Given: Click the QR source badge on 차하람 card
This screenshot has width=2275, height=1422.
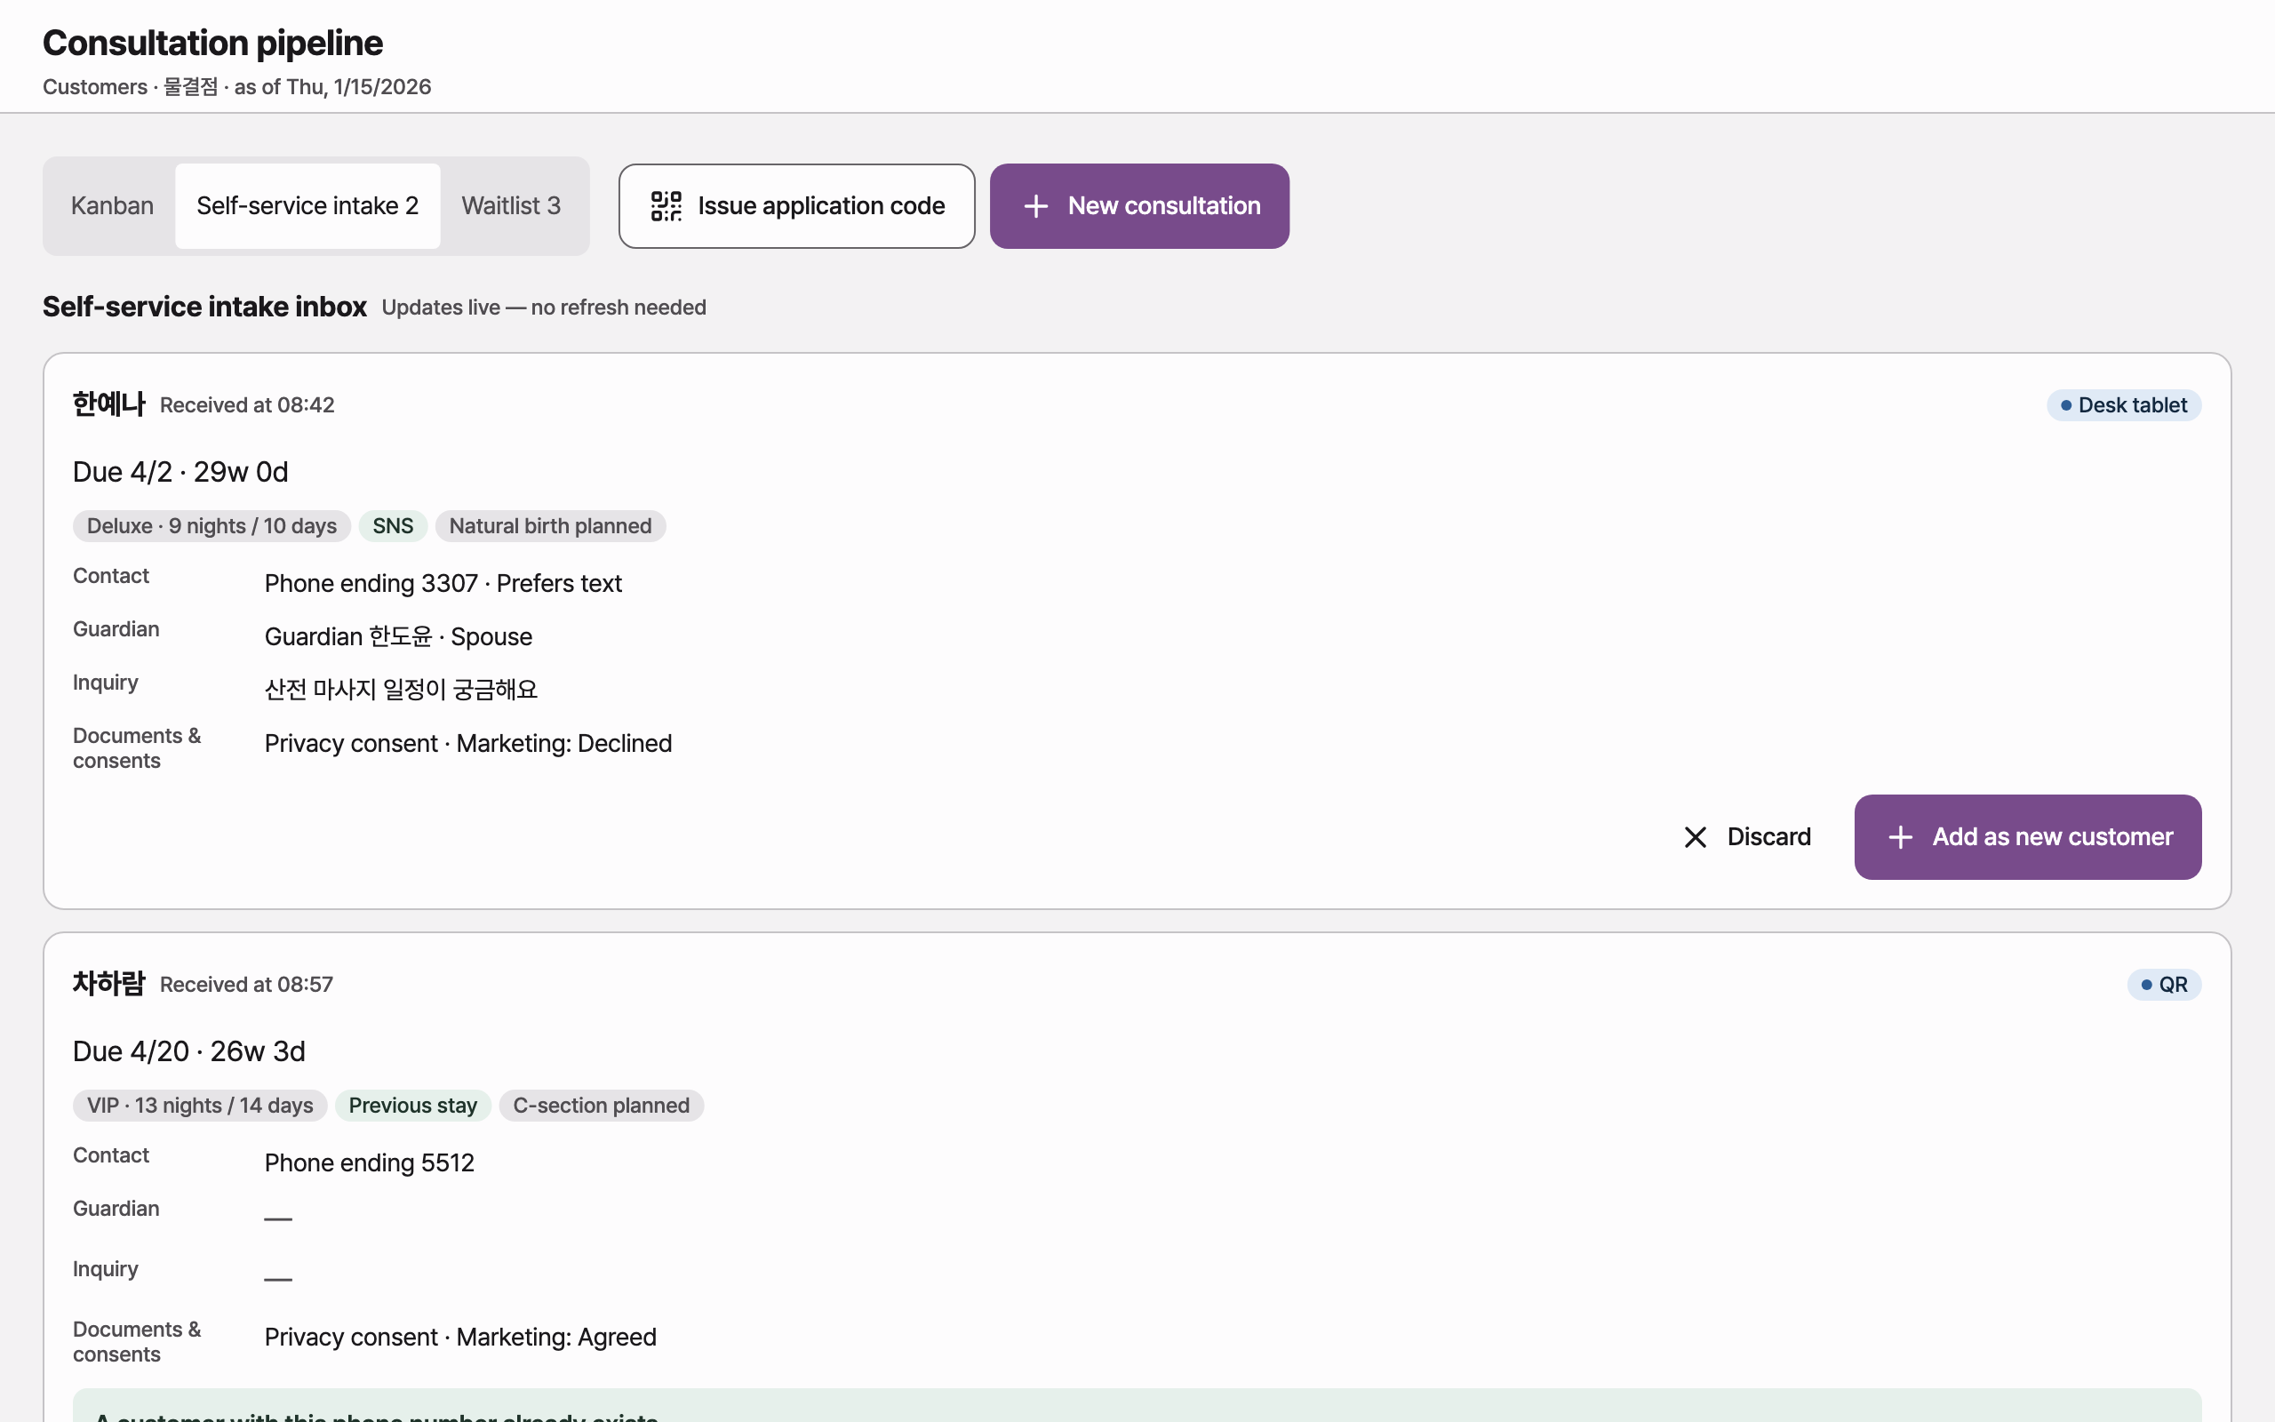Looking at the screenshot, I should point(2164,985).
